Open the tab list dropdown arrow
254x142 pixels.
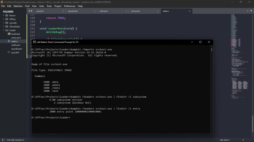click(251, 11)
